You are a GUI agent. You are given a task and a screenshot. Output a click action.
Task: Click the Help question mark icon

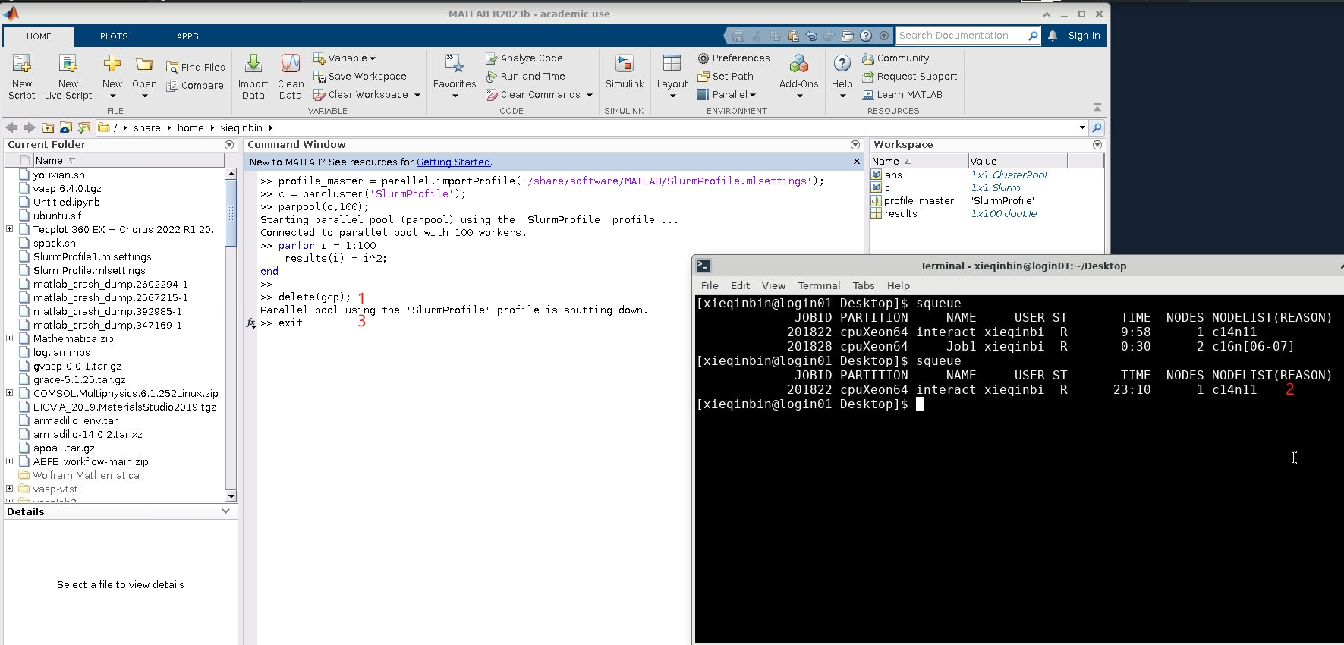[842, 63]
